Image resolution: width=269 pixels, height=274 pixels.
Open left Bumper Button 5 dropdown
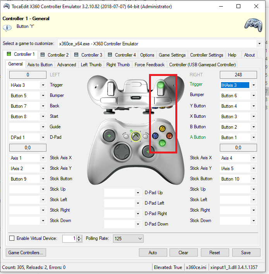(x=43, y=96)
